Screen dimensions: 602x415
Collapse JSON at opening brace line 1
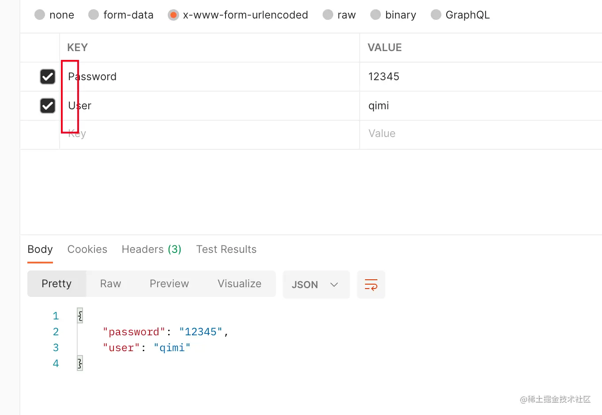80,315
